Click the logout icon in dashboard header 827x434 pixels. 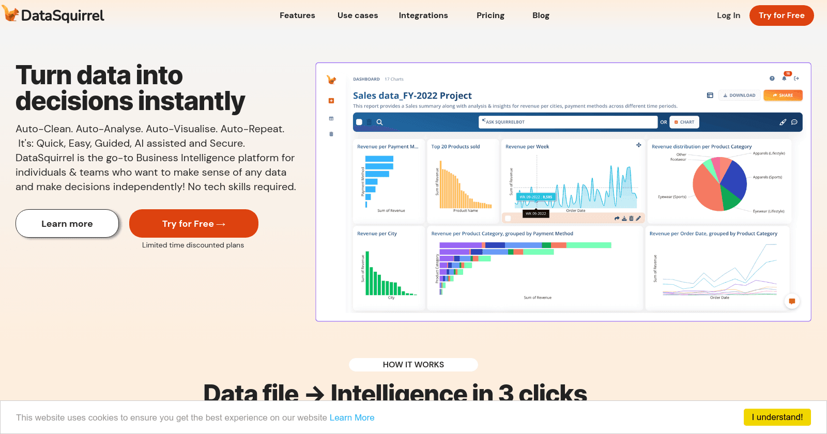pos(797,79)
